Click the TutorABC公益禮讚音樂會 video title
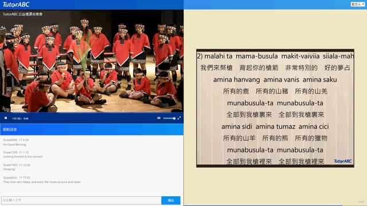Viewport: 367px width, 206px height. (23, 14)
